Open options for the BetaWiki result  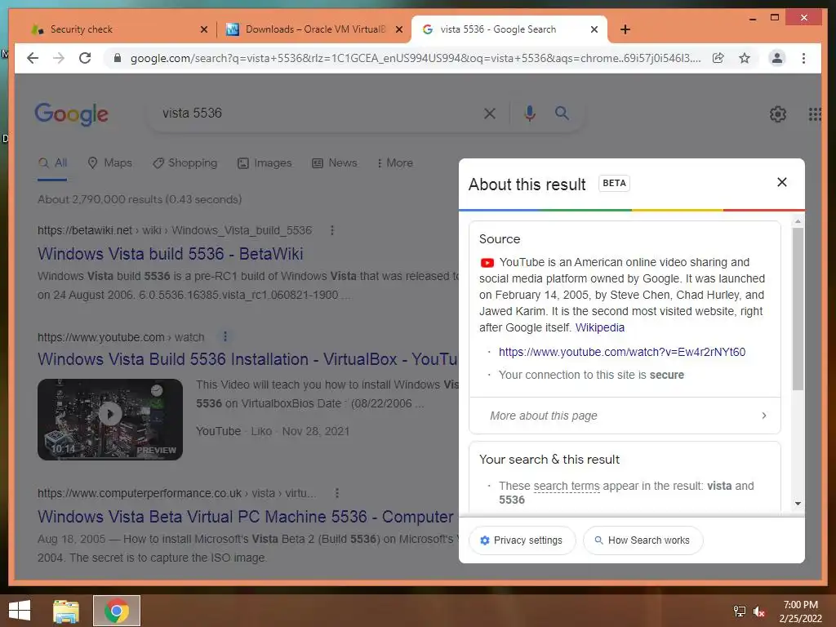(x=332, y=230)
